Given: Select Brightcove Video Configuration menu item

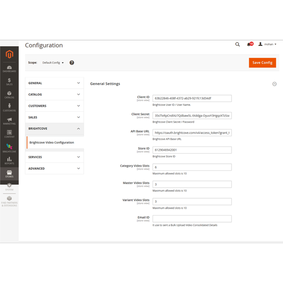Looking at the screenshot, I should click(52, 142).
